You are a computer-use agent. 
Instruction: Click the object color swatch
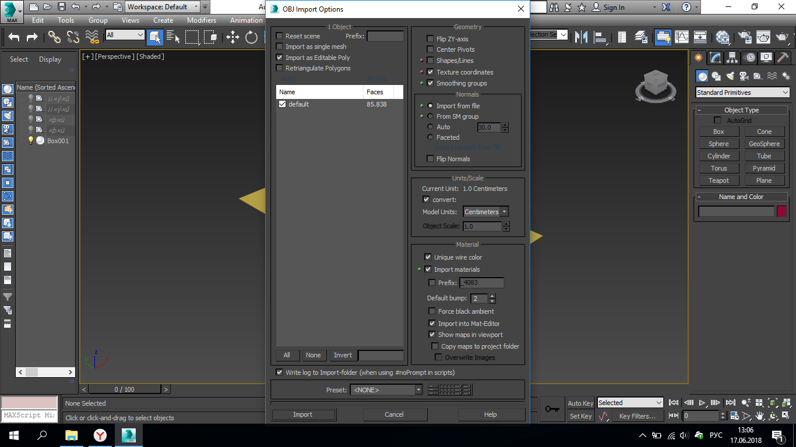pyautogui.click(x=782, y=211)
